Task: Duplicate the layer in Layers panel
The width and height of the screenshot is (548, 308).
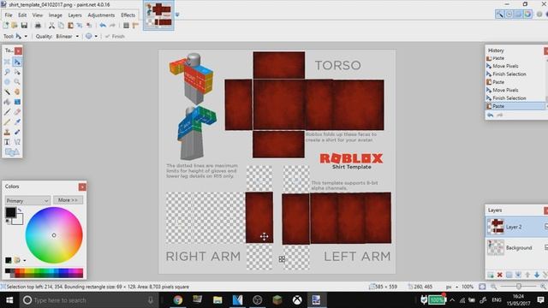Action: pyautogui.click(x=509, y=275)
